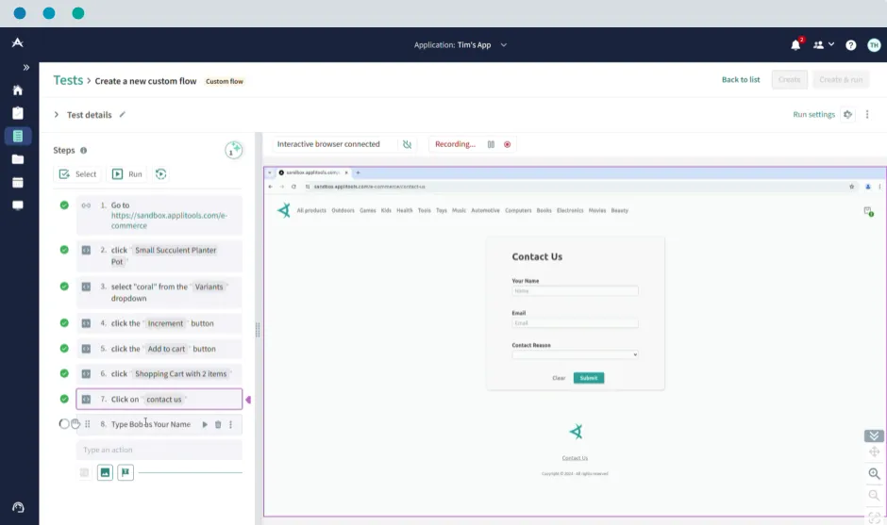This screenshot has height=525, width=887.
Task: Open the Application: Tim's App dropdown
Action: pyautogui.click(x=460, y=44)
